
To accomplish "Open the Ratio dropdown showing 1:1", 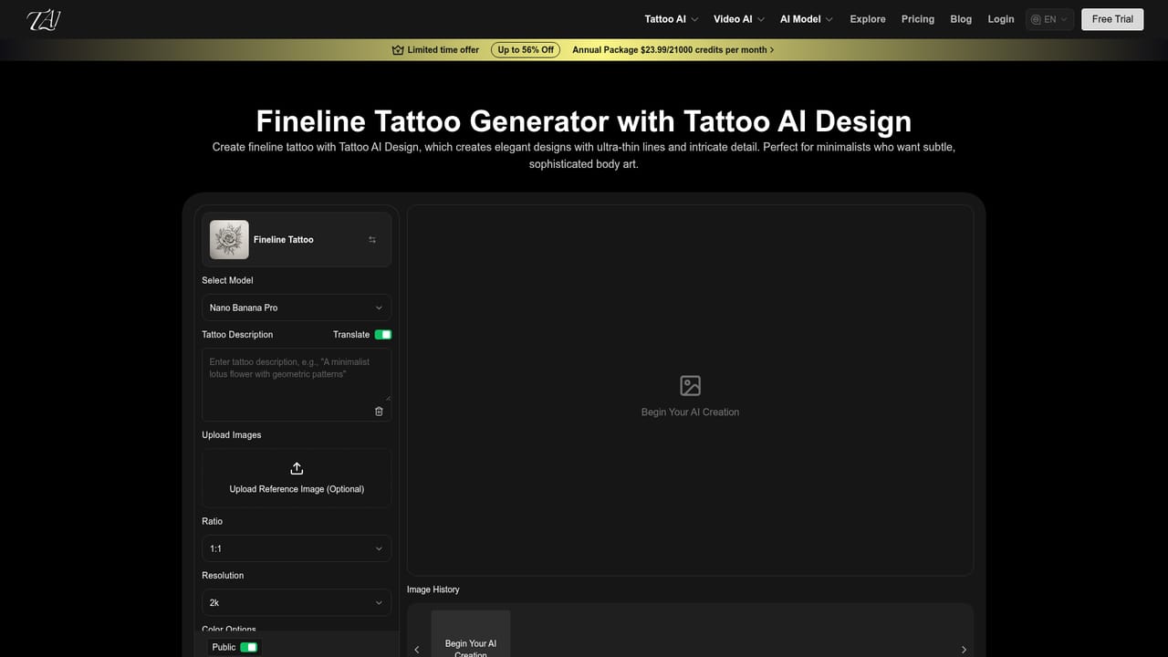I will tap(297, 548).
